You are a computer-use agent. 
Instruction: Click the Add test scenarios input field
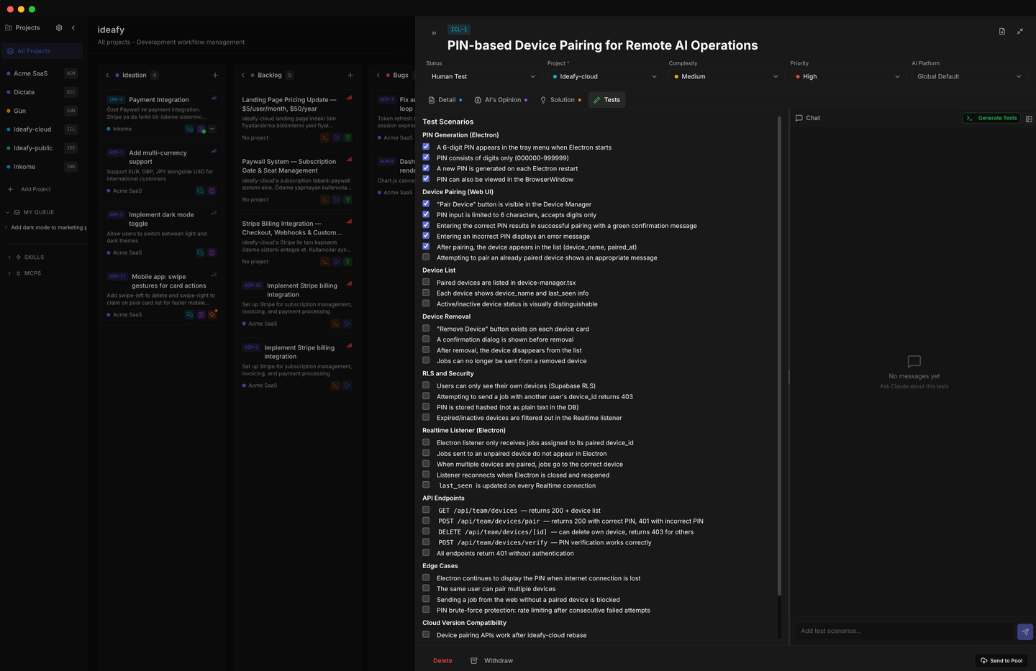click(904, 631)
